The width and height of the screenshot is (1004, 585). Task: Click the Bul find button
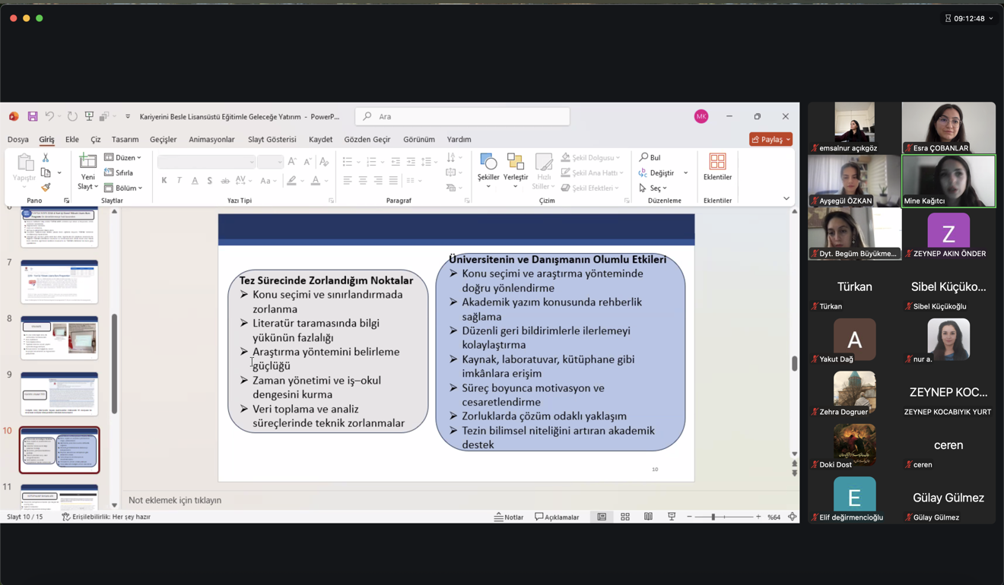click(650, 158)
